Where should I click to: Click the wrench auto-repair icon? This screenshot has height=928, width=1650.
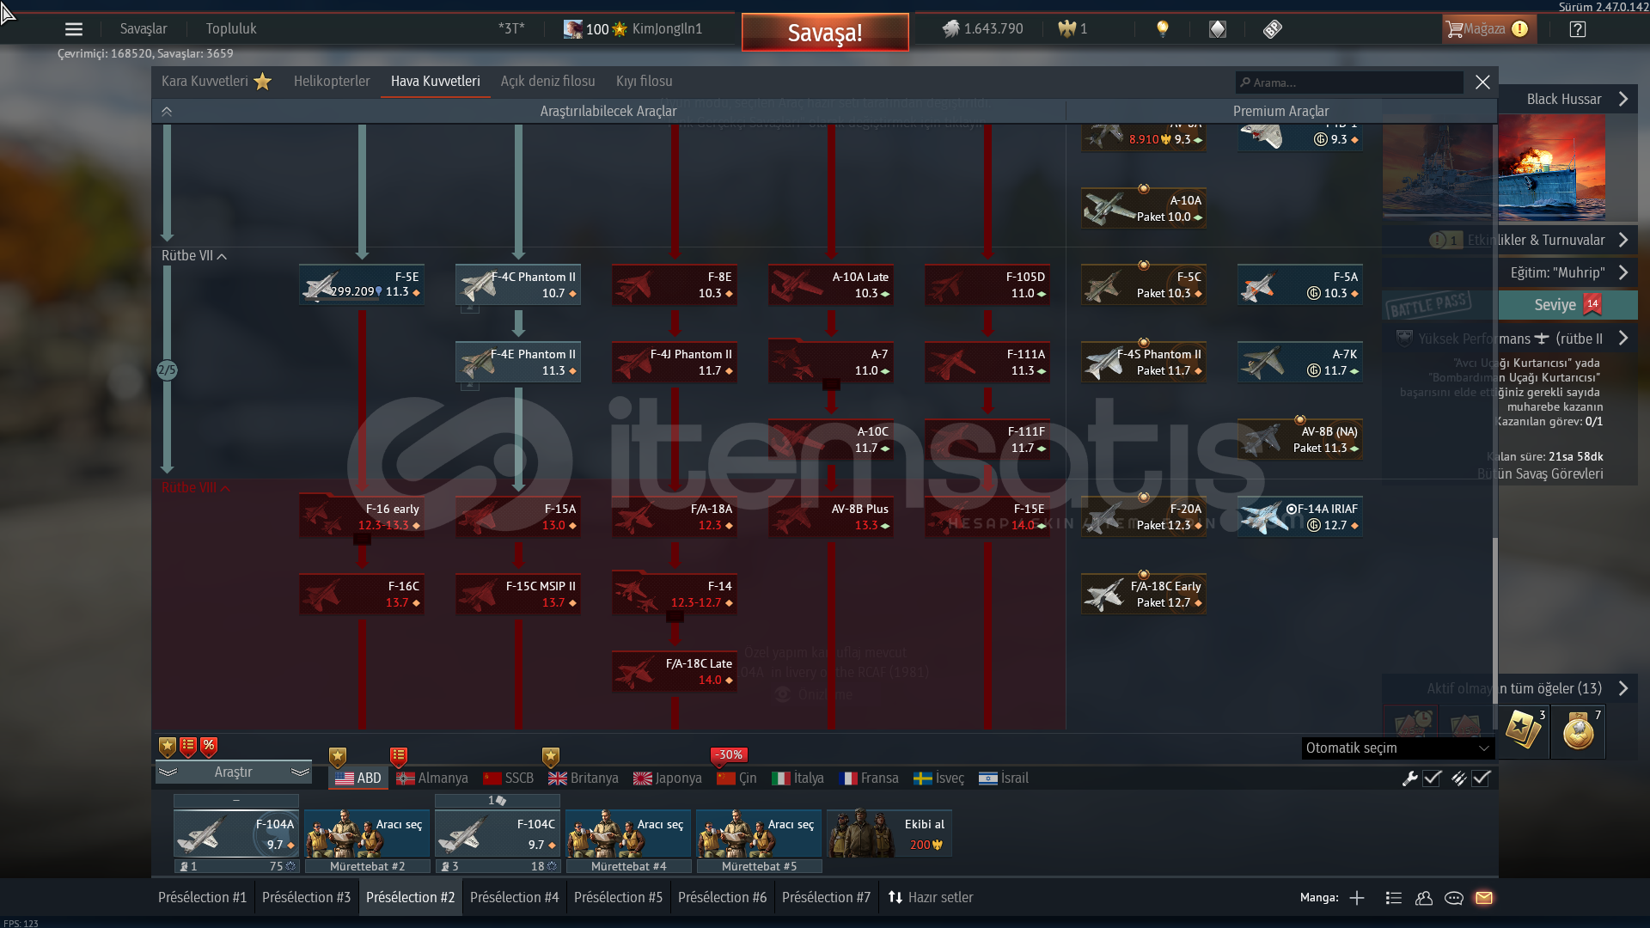point(1409,778)
